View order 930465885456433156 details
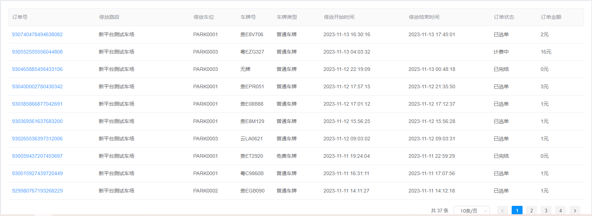This screenshot has height=216, width=592. [37, 69]
